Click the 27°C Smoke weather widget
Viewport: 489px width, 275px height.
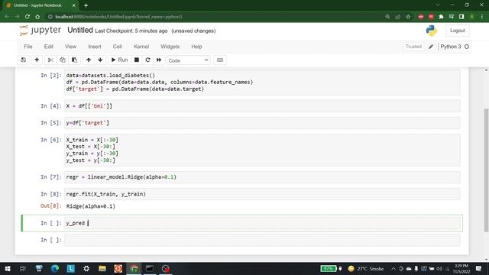click(365, 268)
